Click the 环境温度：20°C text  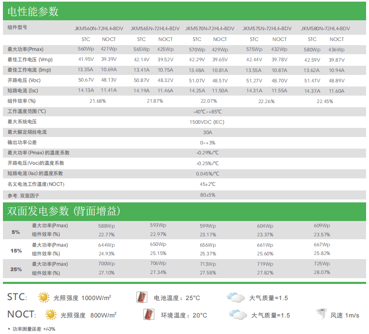(x=184, y=315)
